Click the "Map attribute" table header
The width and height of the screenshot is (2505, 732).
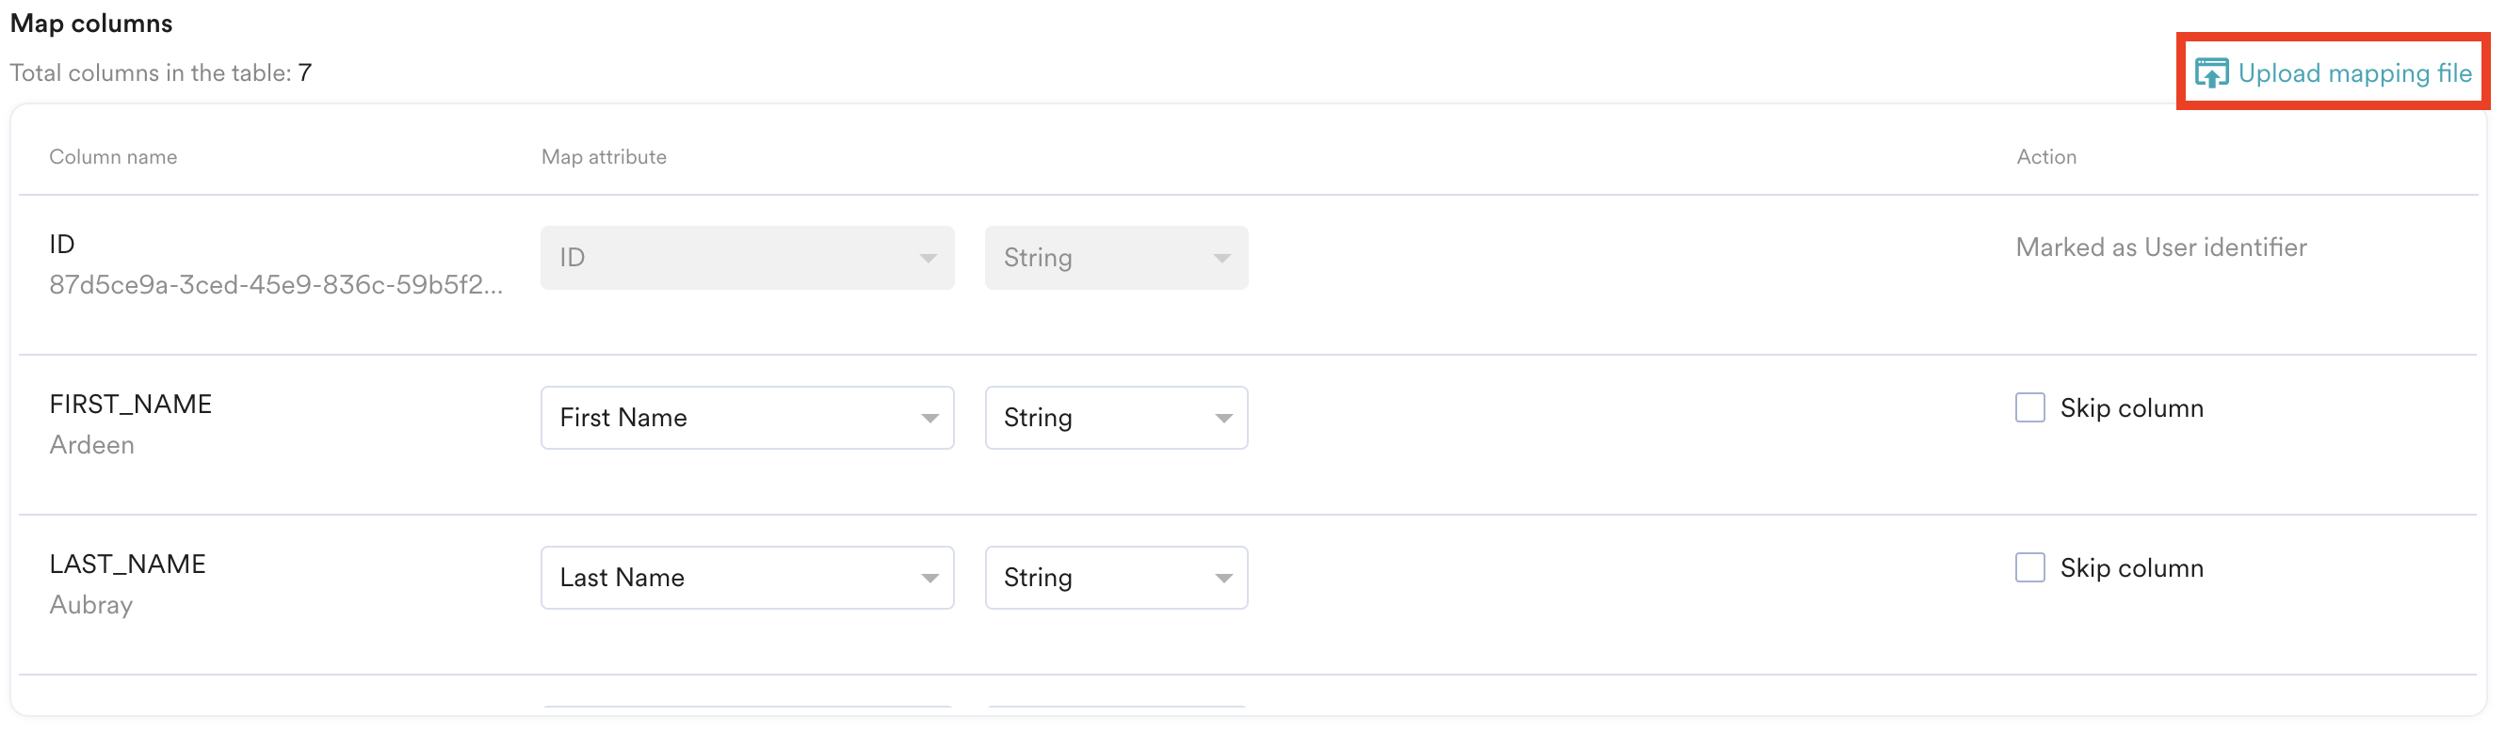coord(603,156)
